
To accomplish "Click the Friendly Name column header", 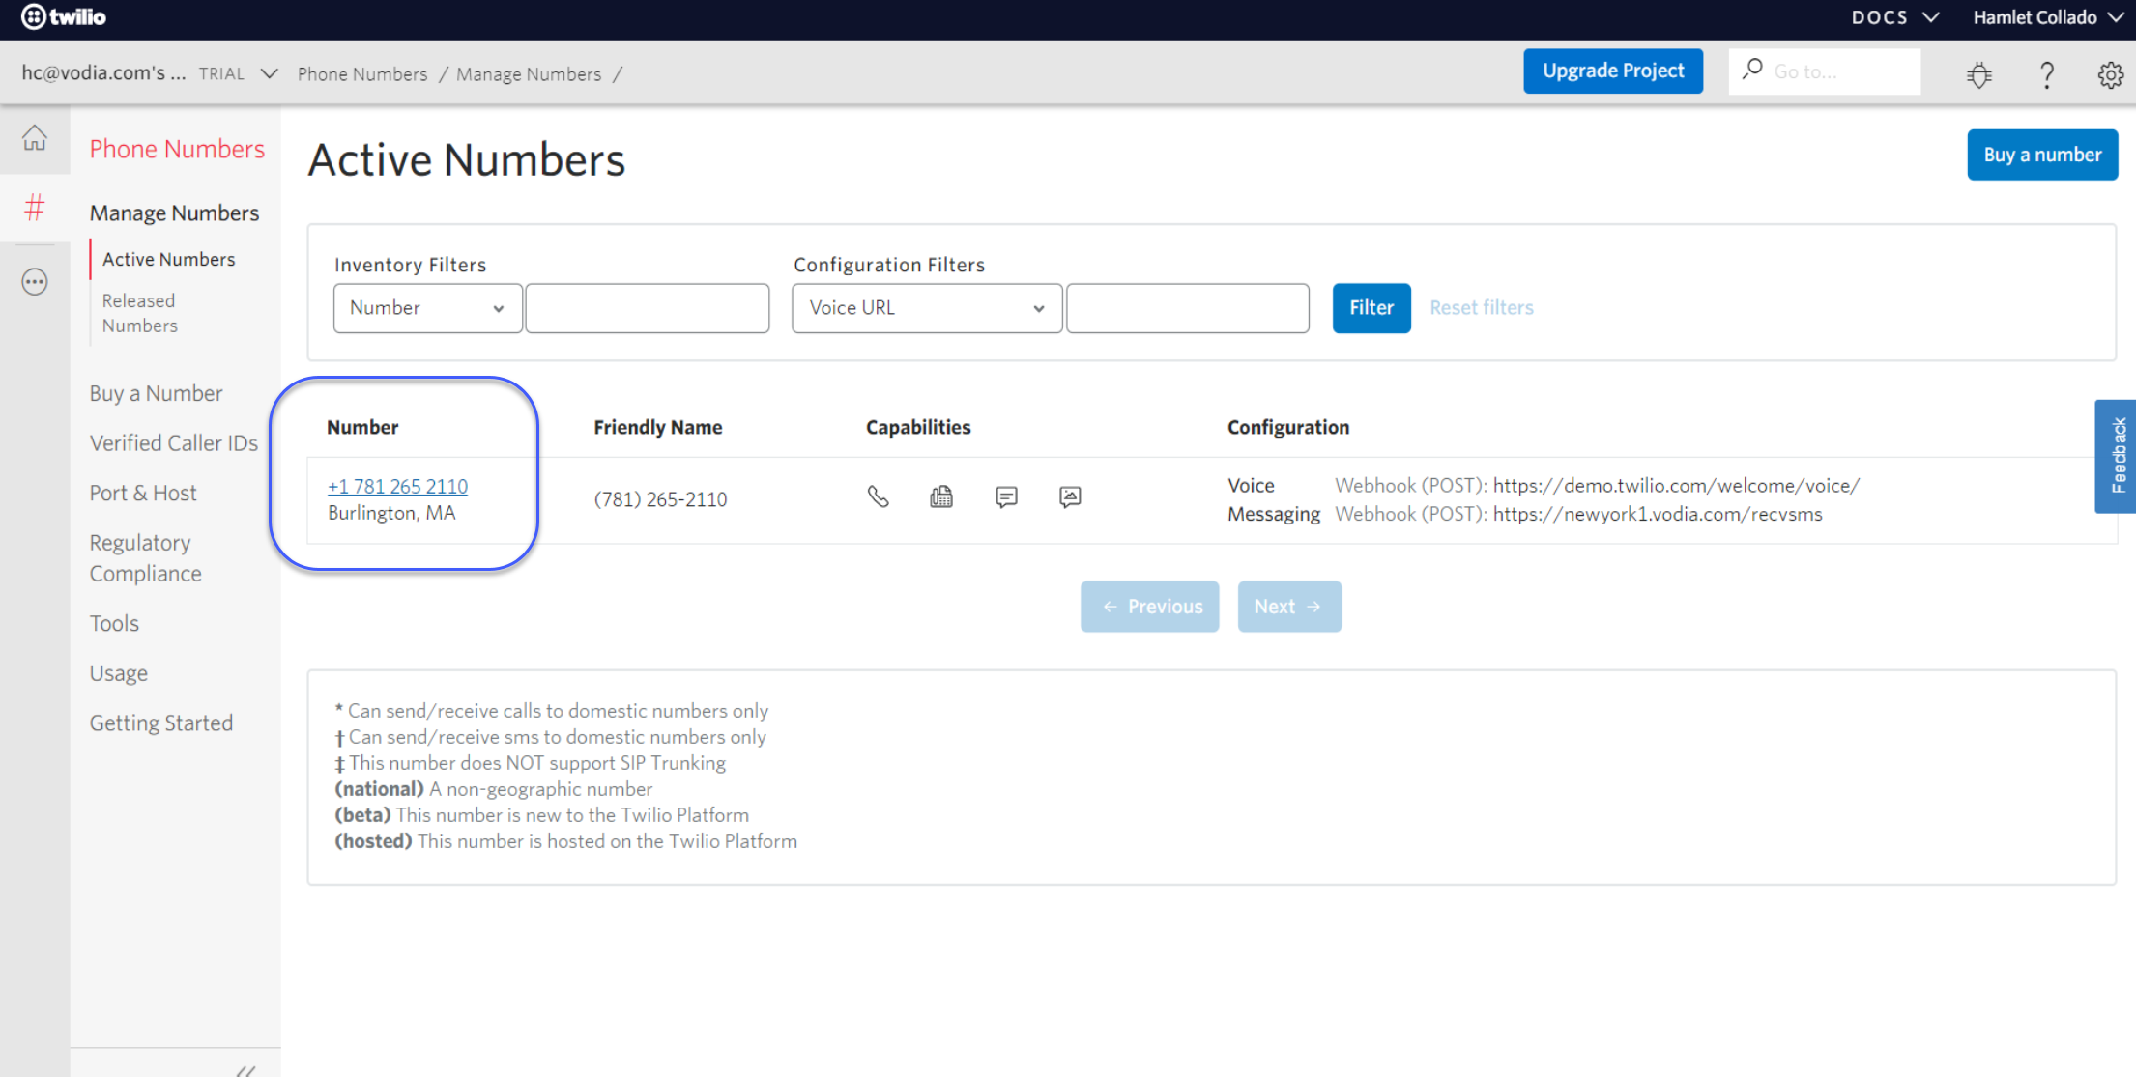I will click(658, 427).
